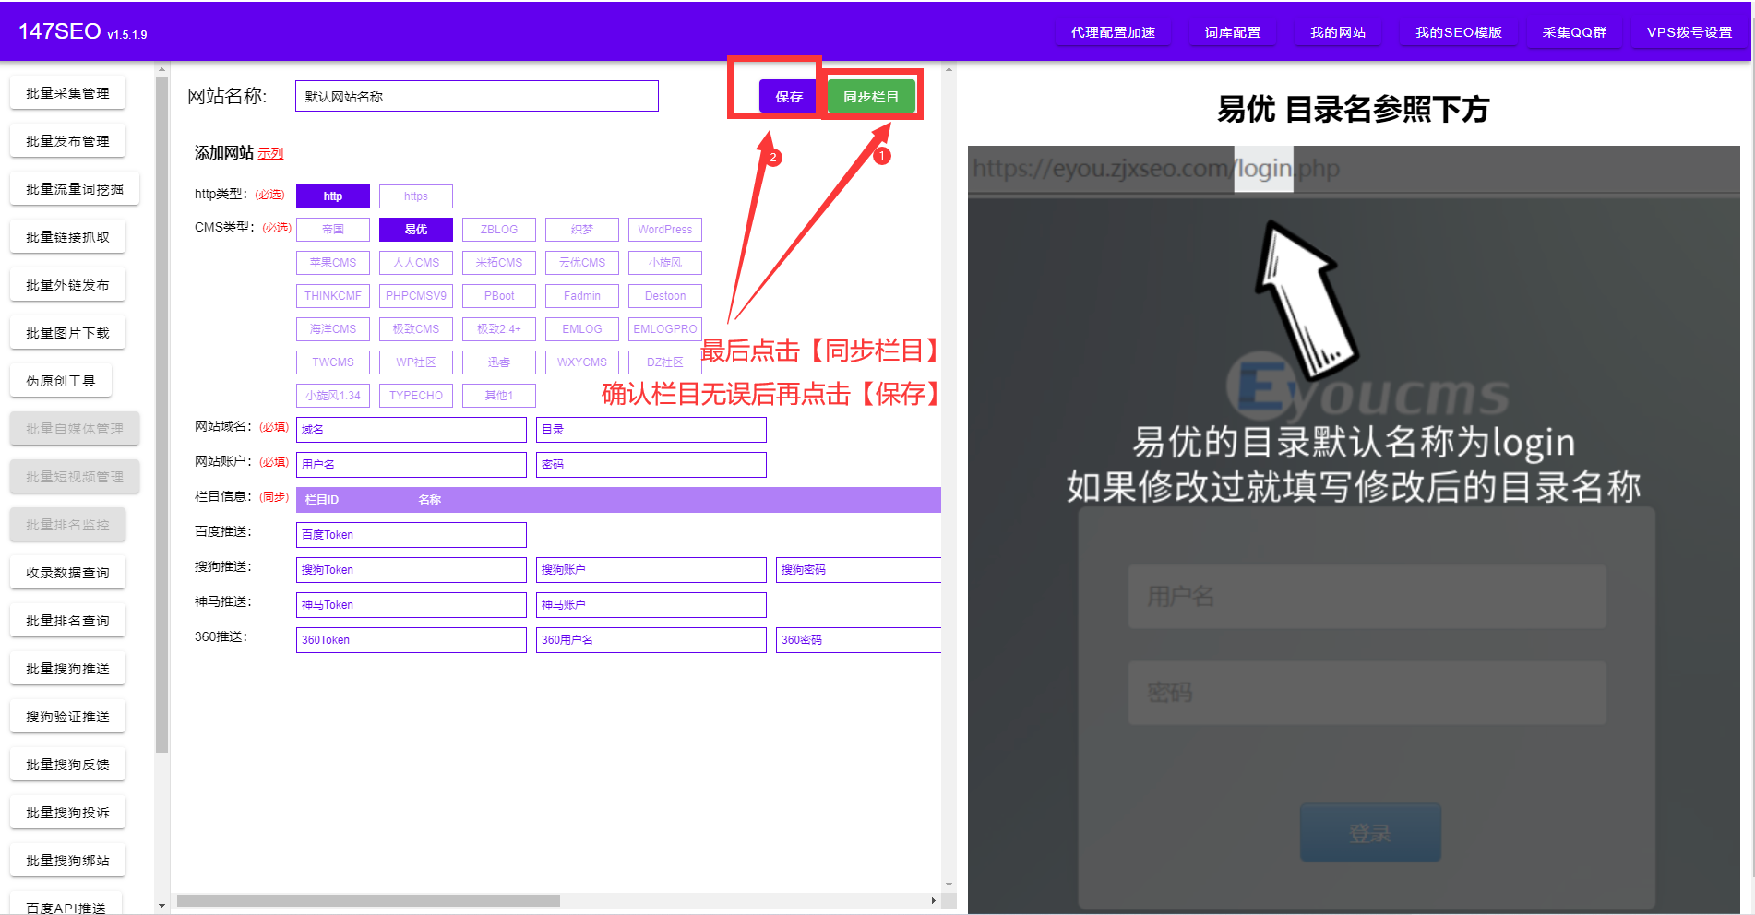Image resolution: width=1755 pixels, height=915 pixels.
Task: Pick the EMLOGPRO option
Action: (x=665, y=329)
